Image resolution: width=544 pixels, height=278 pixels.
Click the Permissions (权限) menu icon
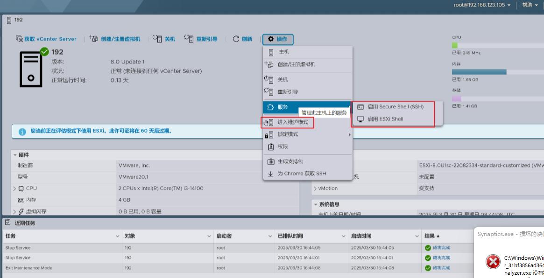tap(271, 146)
